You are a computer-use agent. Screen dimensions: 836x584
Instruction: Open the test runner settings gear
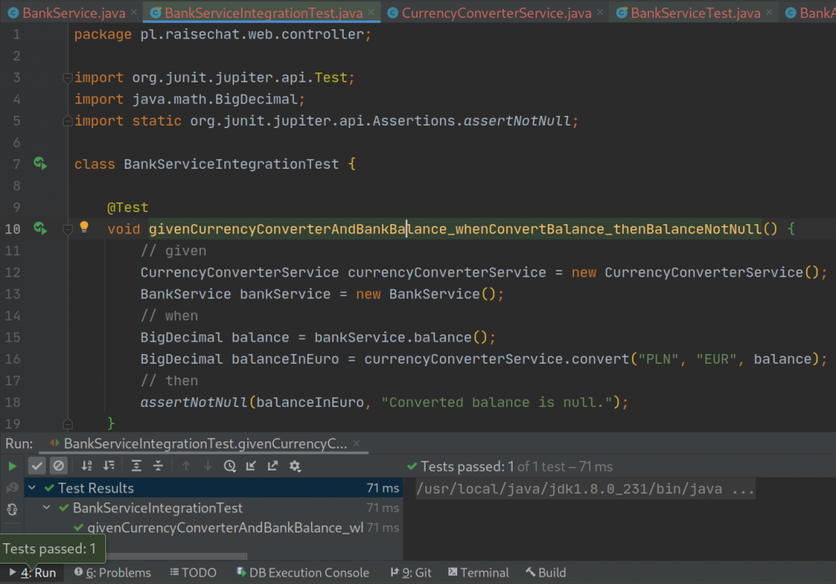[x=295, y=466]
